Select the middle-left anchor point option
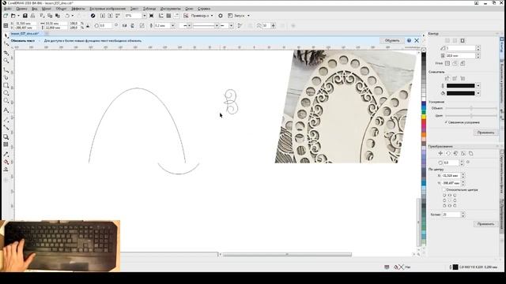This screenshot has height=284, width=506. (x=444, y=200)
